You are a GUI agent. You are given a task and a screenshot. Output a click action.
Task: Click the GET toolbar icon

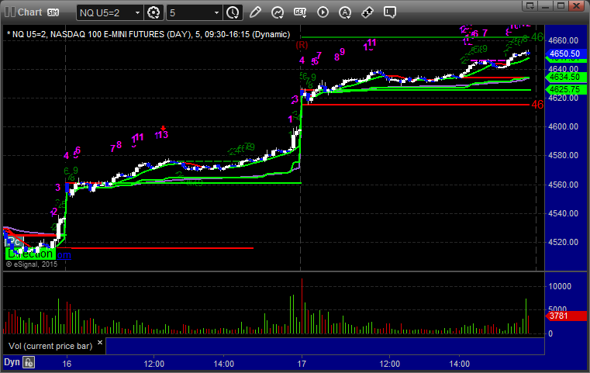tap(300, 12)
